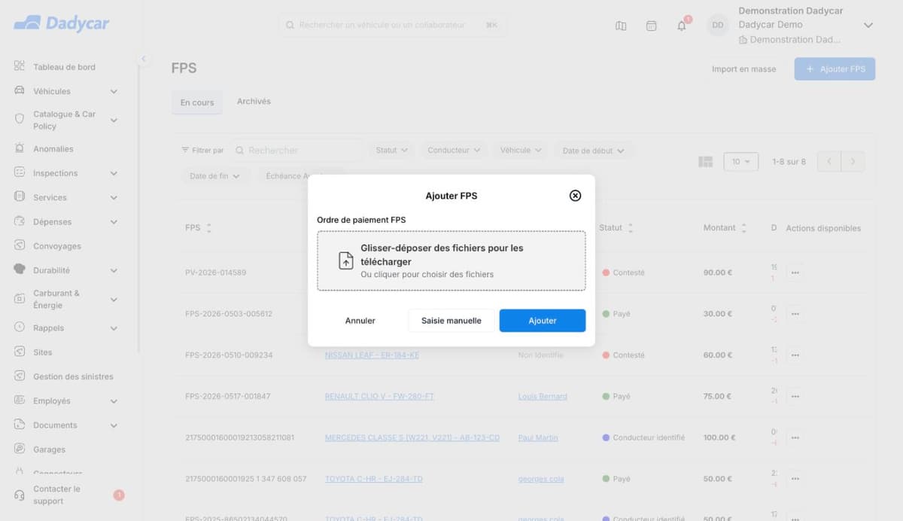Click the Catalogue shield icon

coord(20,119)
